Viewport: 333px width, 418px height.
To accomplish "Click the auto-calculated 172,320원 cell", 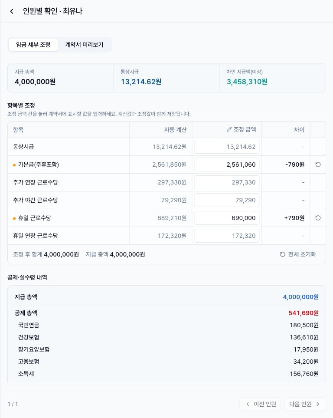I will coord(172,236).
